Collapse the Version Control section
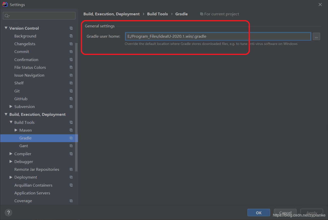The width and height of the screenshot is (328, 220). point(6,28)
